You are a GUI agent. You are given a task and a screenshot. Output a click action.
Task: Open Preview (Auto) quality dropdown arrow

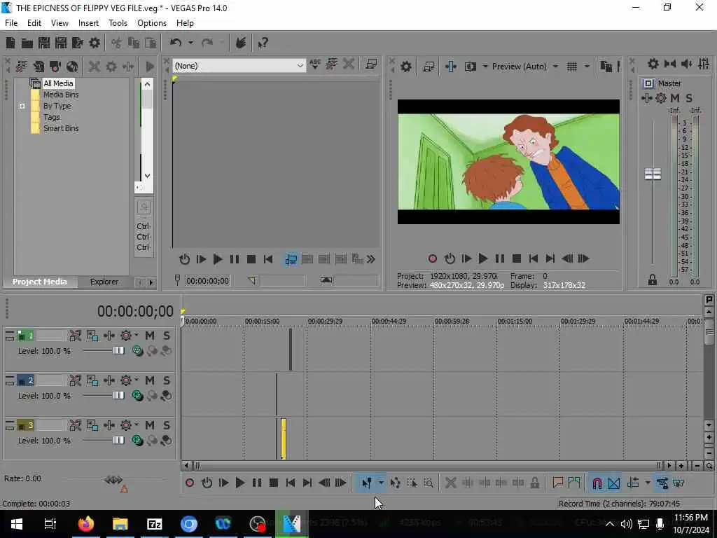click(x=555, y=67)
